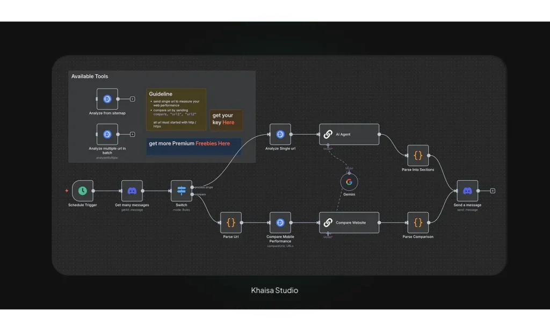The image size is (550, 331).
Task: Select the Analyze Single url node
Action: pyautogui.click(x=280, y=134)
